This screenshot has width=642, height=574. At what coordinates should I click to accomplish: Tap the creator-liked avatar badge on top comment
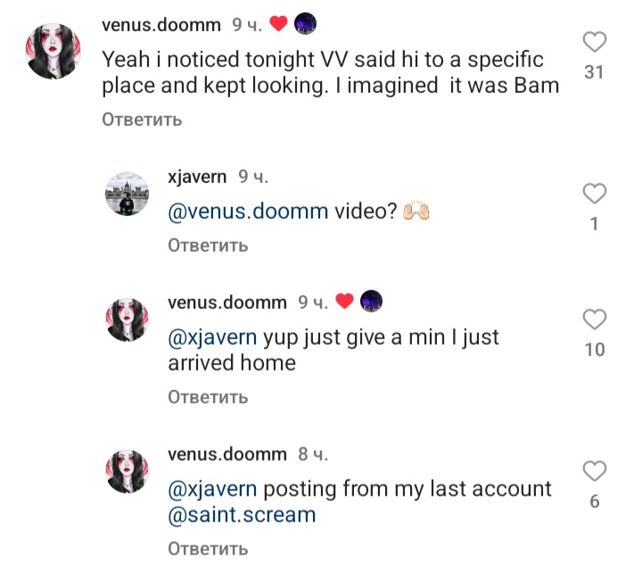[x=305, y=23]
